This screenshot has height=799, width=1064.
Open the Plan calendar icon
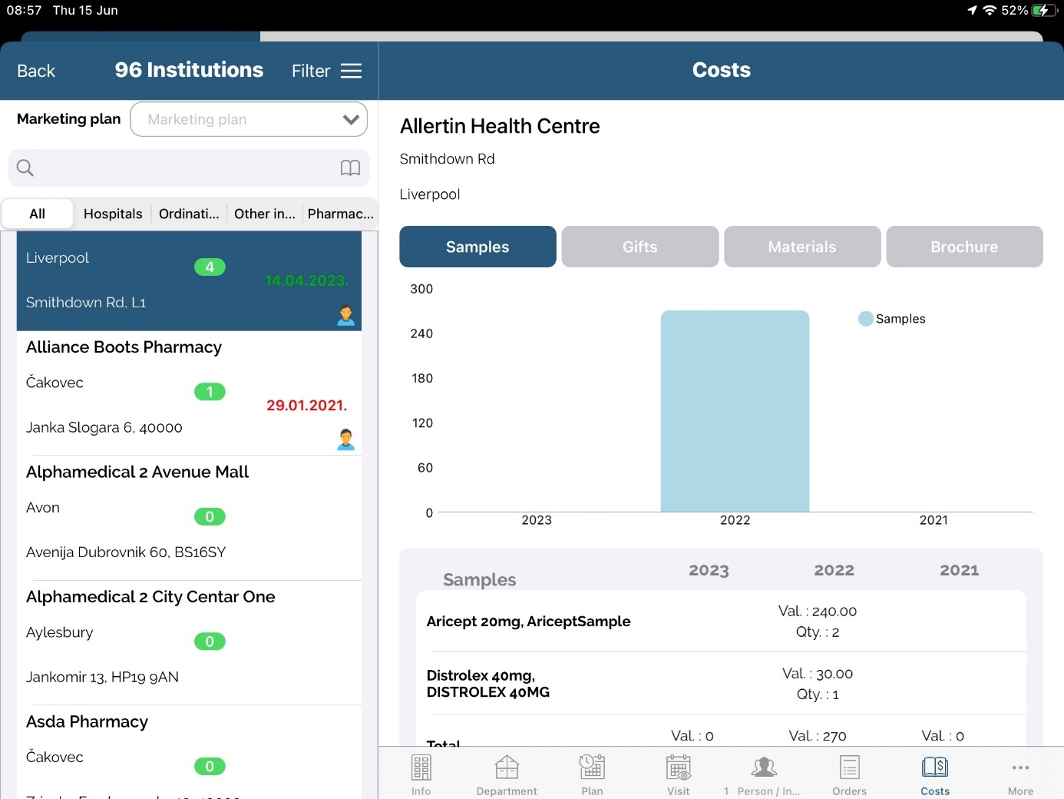592,768
